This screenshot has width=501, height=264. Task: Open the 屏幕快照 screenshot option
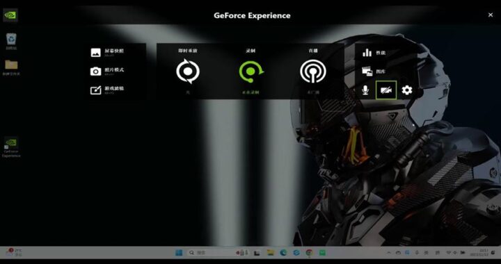[107, 53]
